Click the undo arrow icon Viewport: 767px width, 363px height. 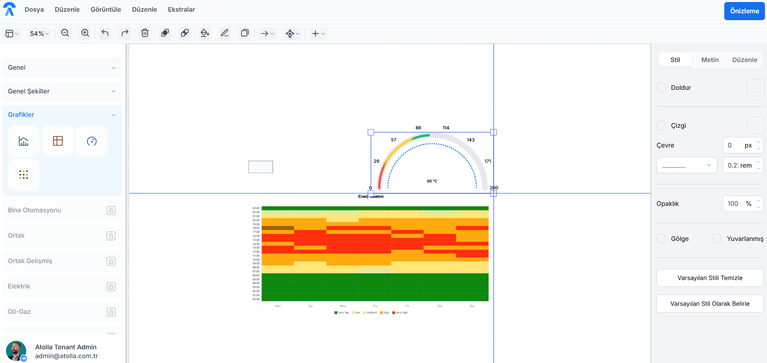[105, 33]
